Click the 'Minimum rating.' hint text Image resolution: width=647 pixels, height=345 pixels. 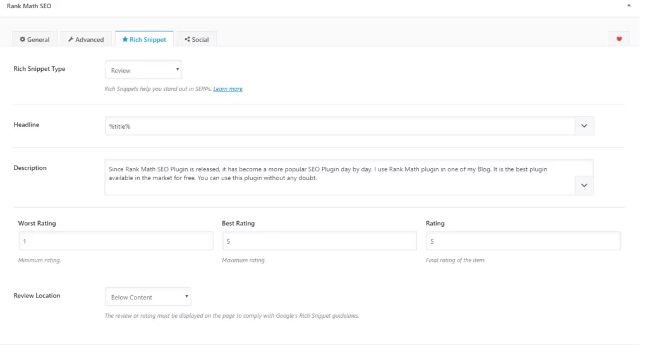(39, 260)
